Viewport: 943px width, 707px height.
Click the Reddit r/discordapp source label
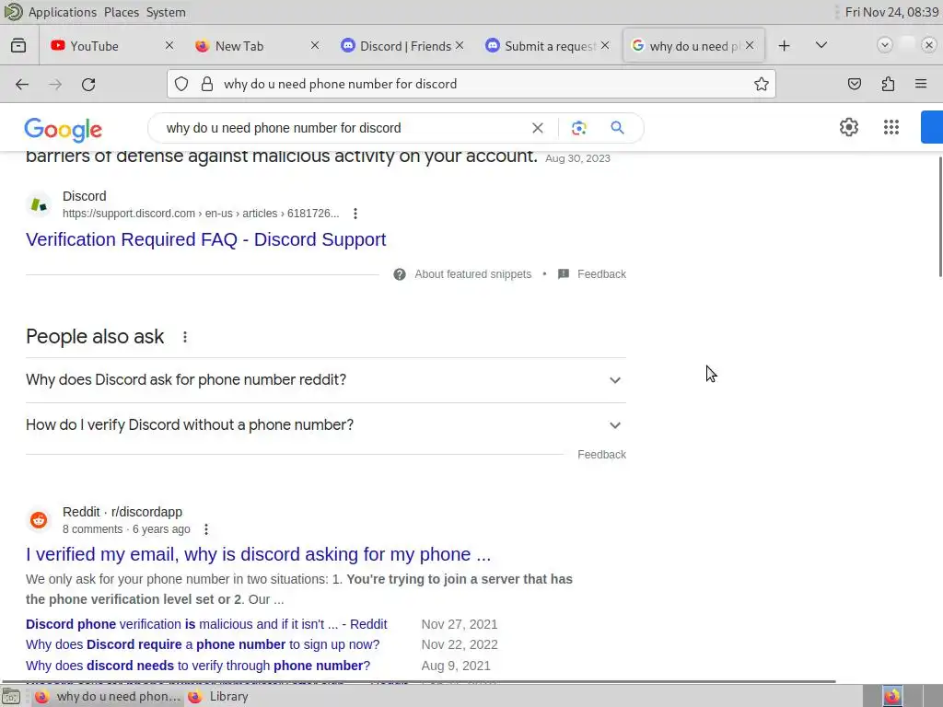122,512
